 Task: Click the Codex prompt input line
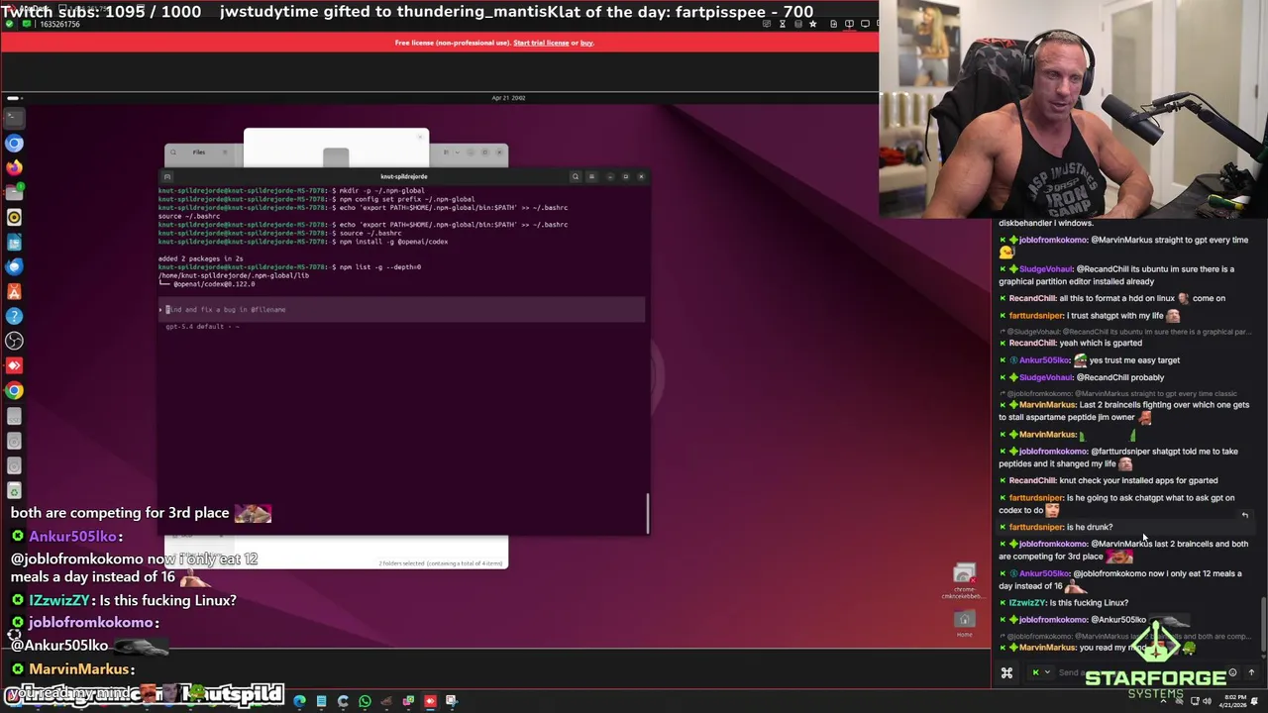pyautogui.click(x=401, y=309)
